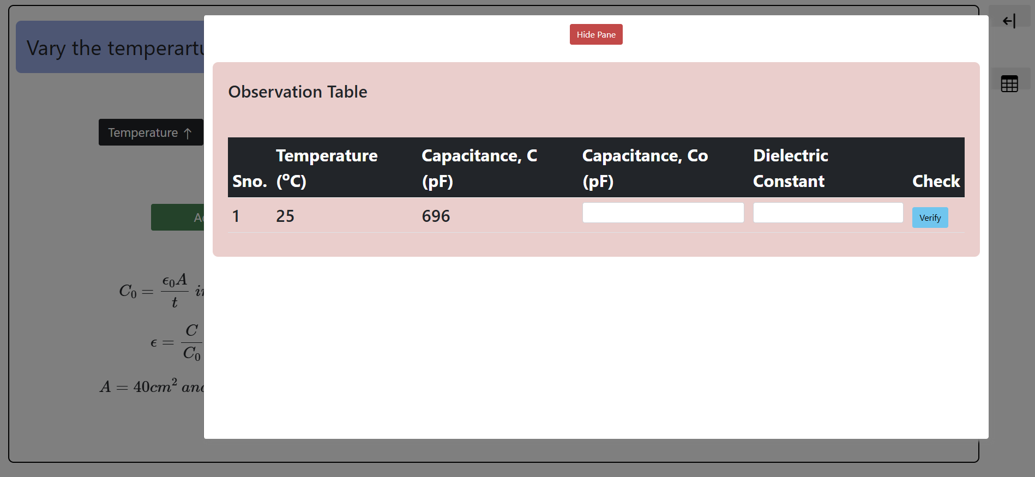
Task: Focus the Dielectric Constant input box
Action: [x=827, y=213]
